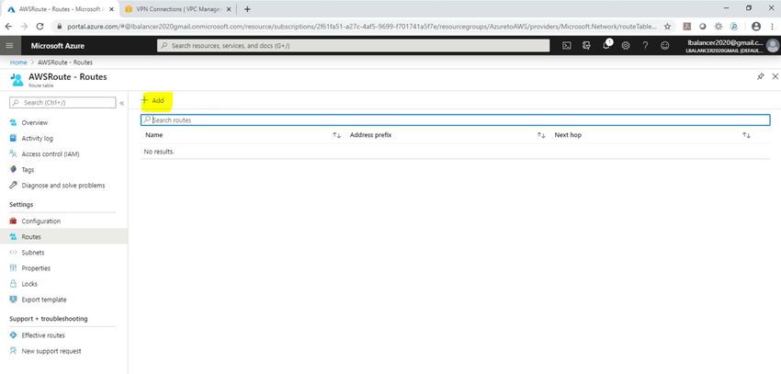Open Directory and subscription filter icon
This screenshot has height=374, width=781.
[x=586, y=45]
